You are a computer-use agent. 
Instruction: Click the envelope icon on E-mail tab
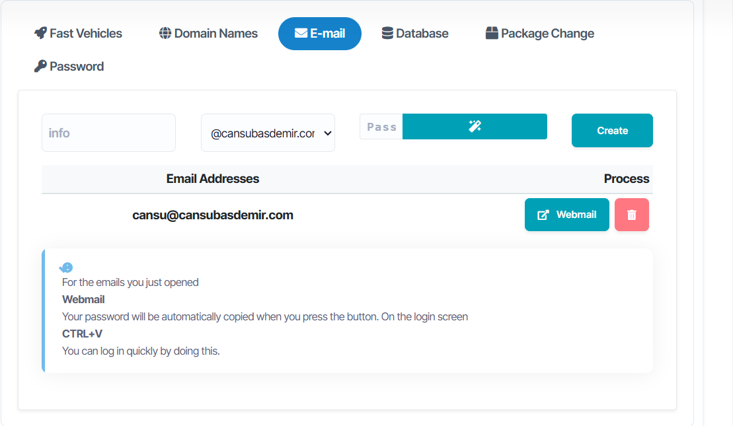coord(301,33)
